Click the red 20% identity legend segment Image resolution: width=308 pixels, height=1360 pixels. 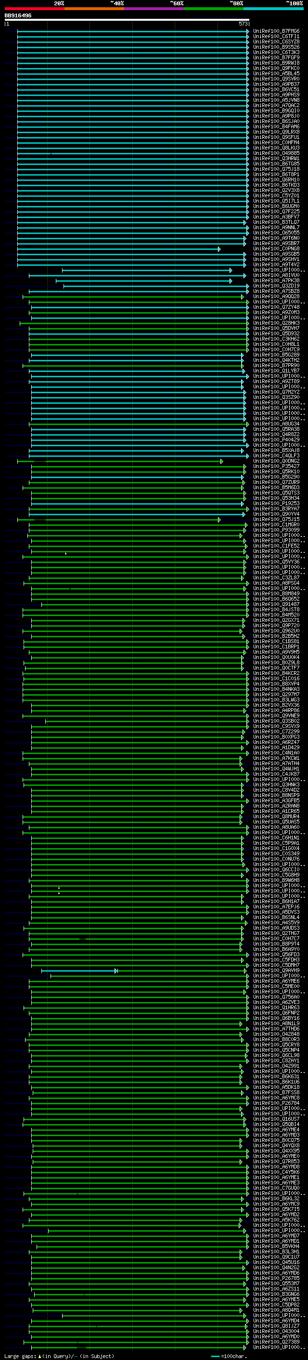34,9
